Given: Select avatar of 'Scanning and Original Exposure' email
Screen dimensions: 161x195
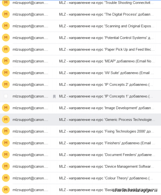Looking at the screenshot, I should tap(6, 26).
